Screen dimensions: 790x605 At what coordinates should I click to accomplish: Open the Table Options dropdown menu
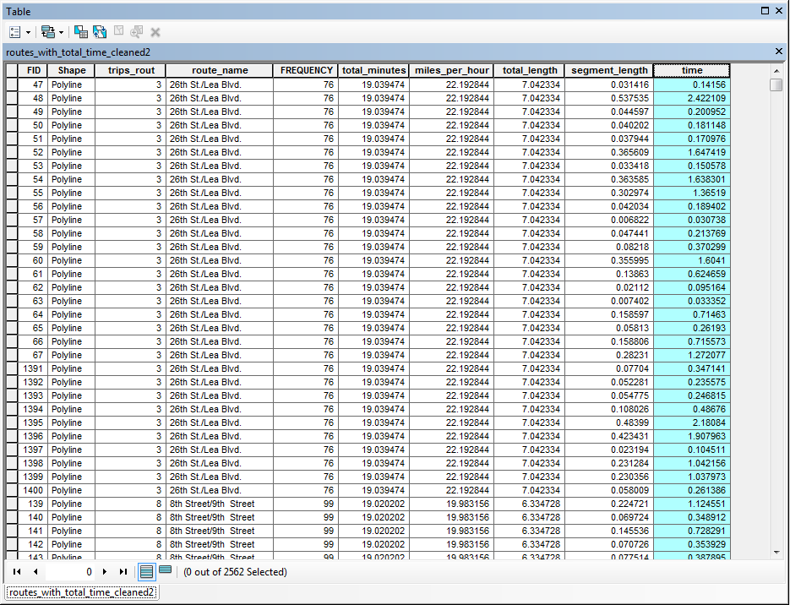click(x=19, y=31)
